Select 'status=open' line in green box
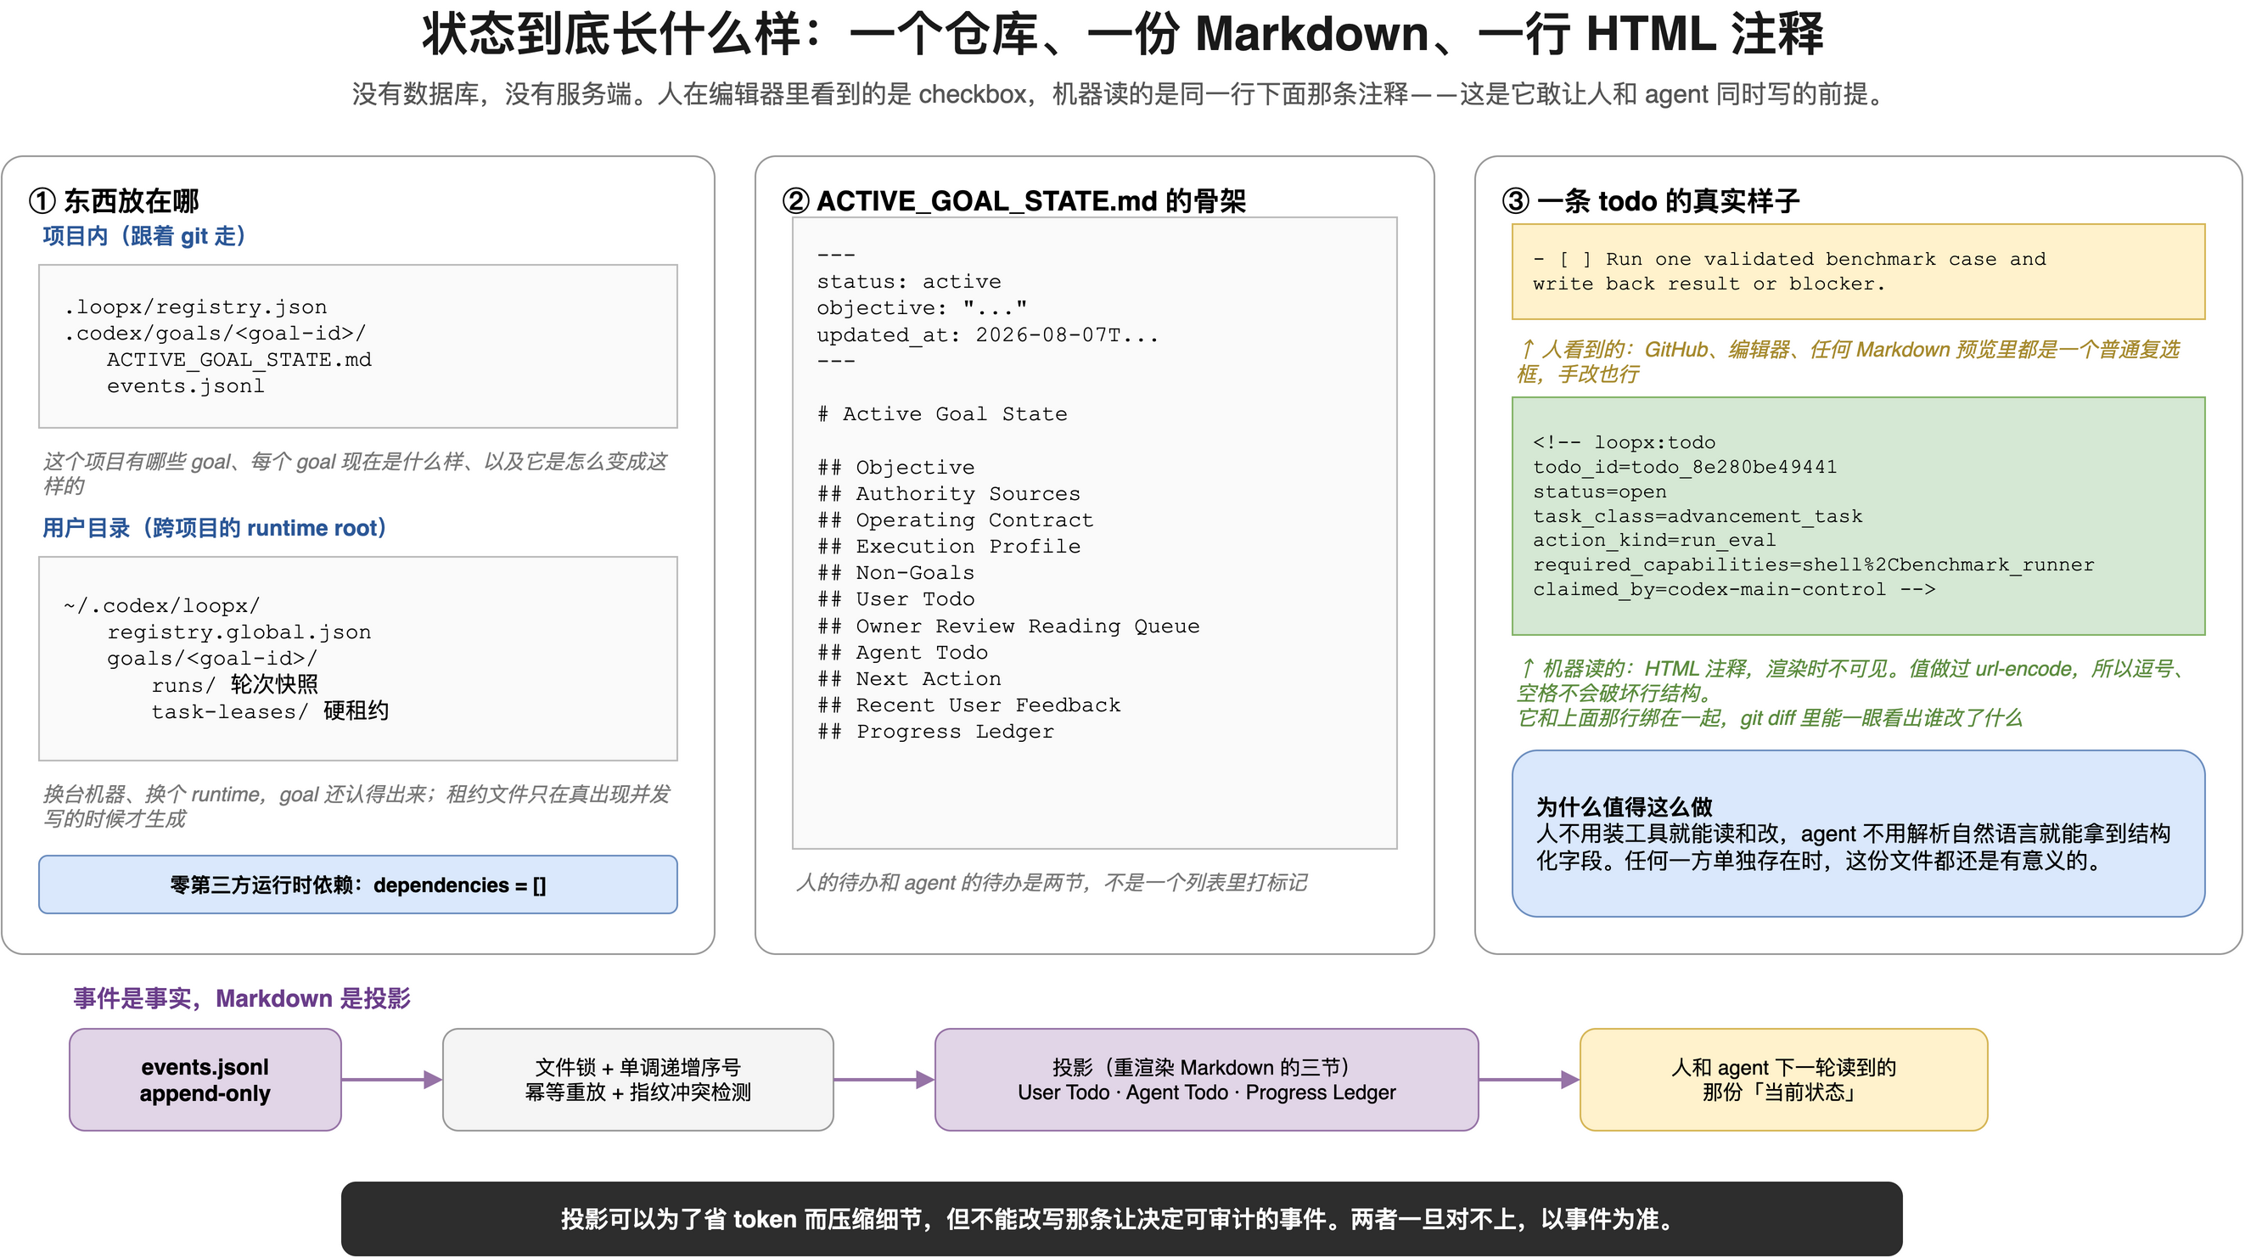The width and height of the screenshot is (2245, 1258). point(1599,491)
